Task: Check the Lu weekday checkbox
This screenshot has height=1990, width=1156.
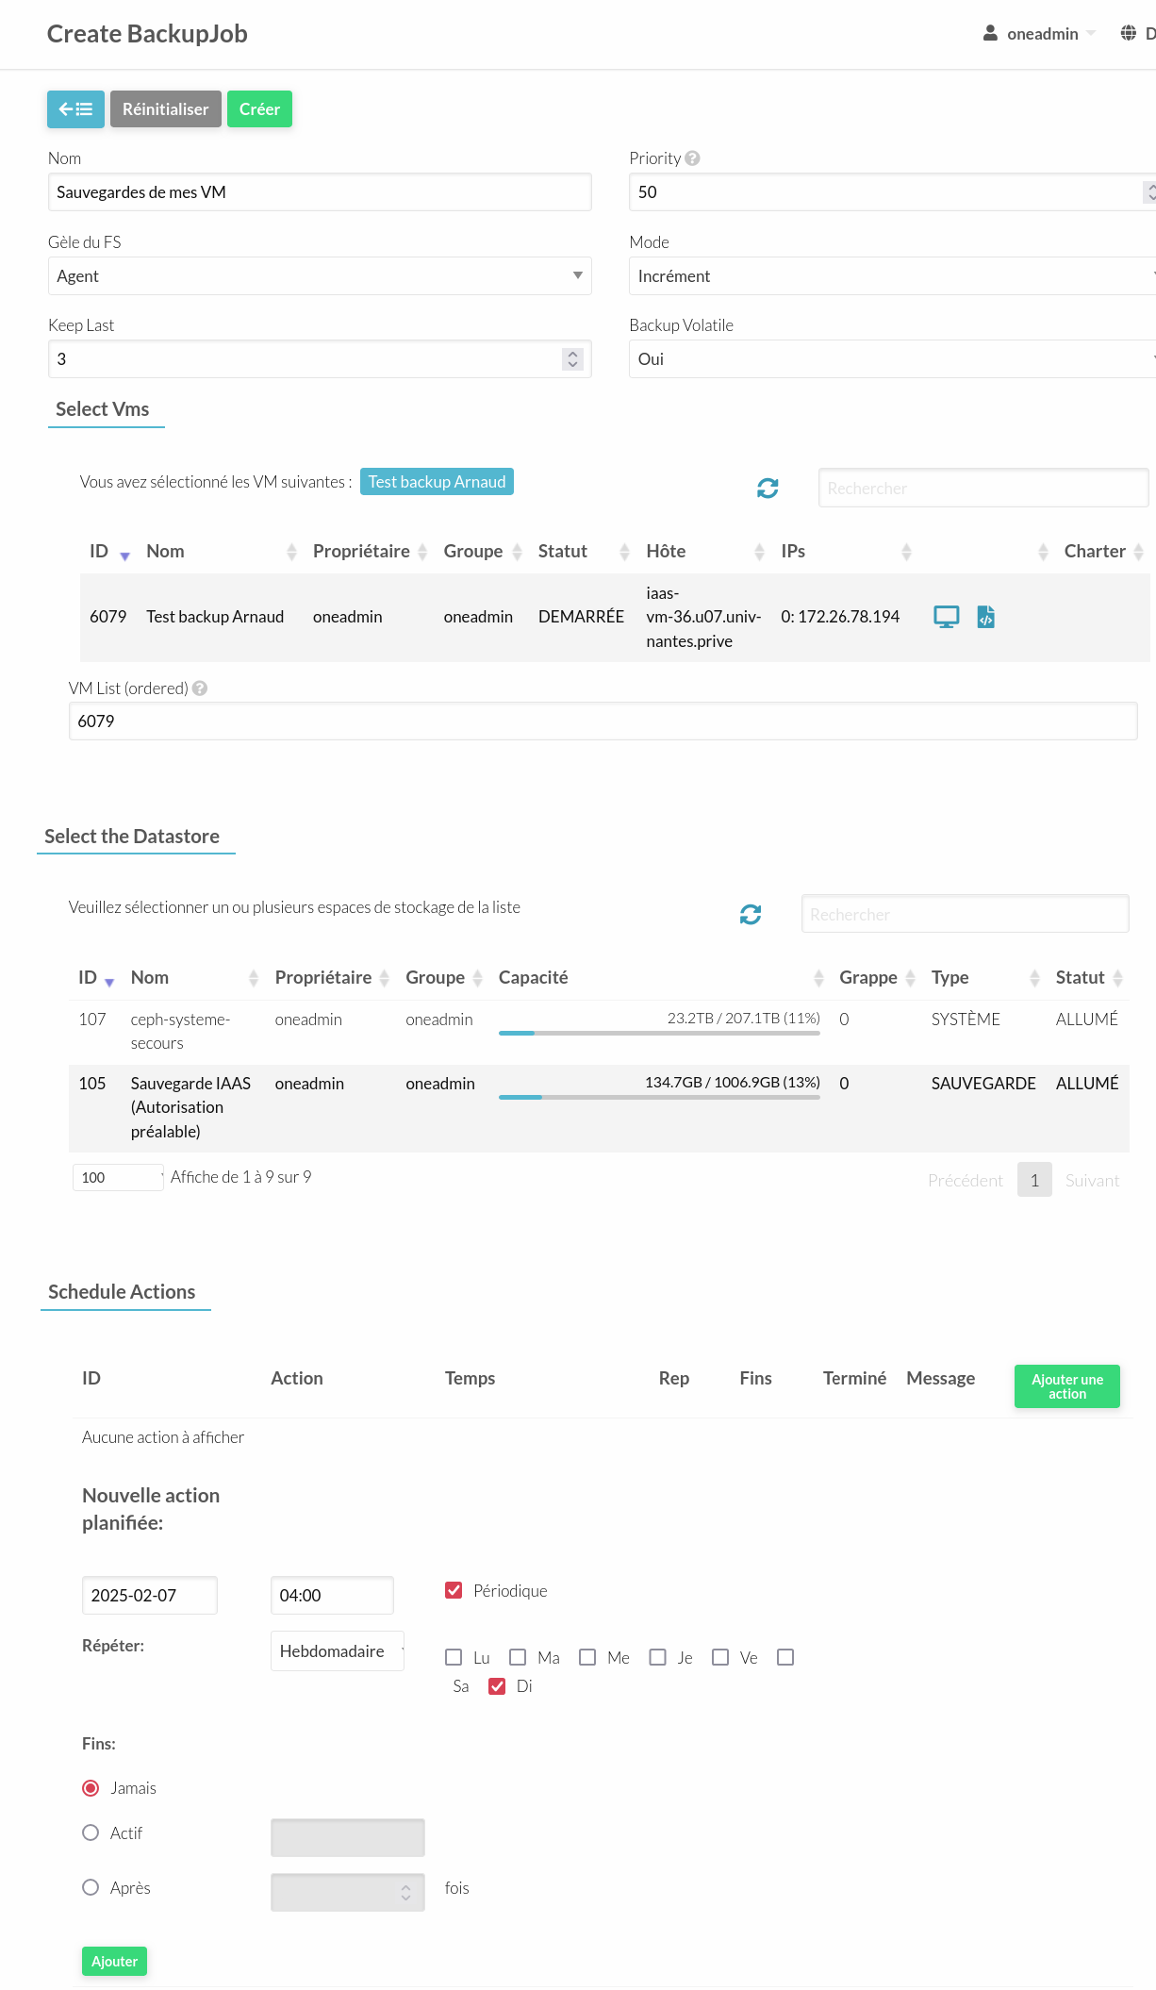Action: [x=454, y=1657]
